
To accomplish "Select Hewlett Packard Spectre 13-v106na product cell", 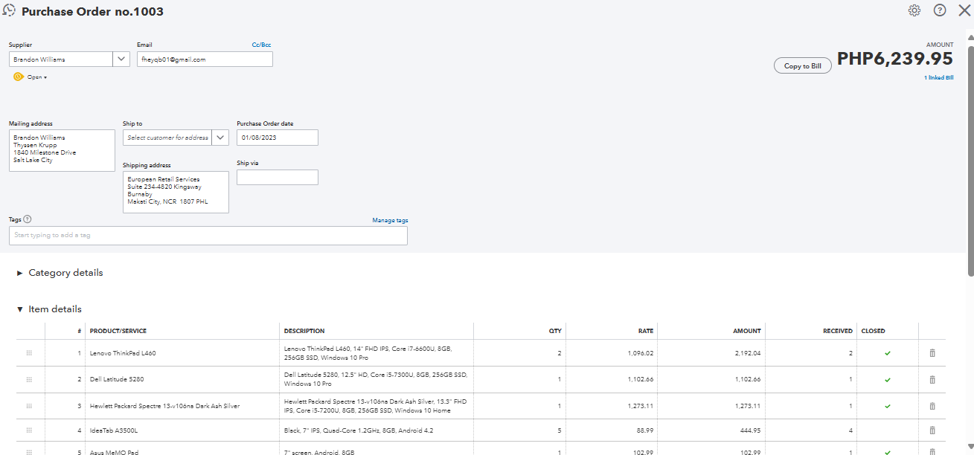I will (183, 407).
